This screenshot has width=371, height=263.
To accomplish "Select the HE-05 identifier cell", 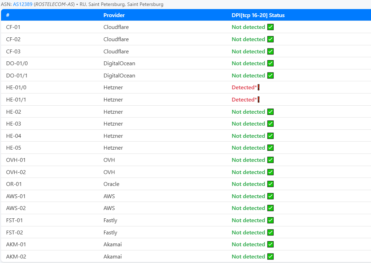I will pos(14,148).
